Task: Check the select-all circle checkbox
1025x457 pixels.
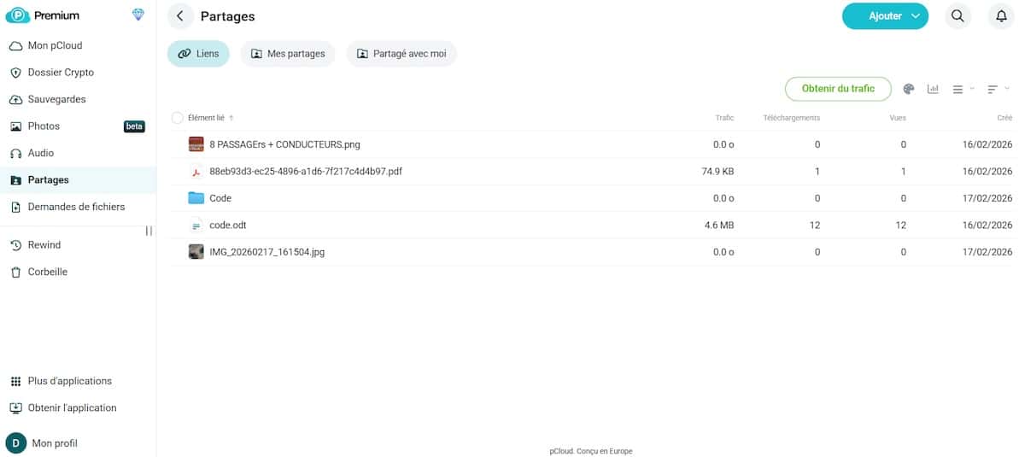Action: click(x=177, y=118)
